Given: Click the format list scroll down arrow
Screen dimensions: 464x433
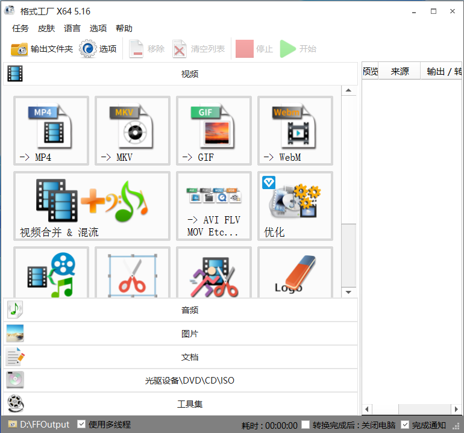Looking at the screenshot, I should pyautogui.click(x=349, y=292).
